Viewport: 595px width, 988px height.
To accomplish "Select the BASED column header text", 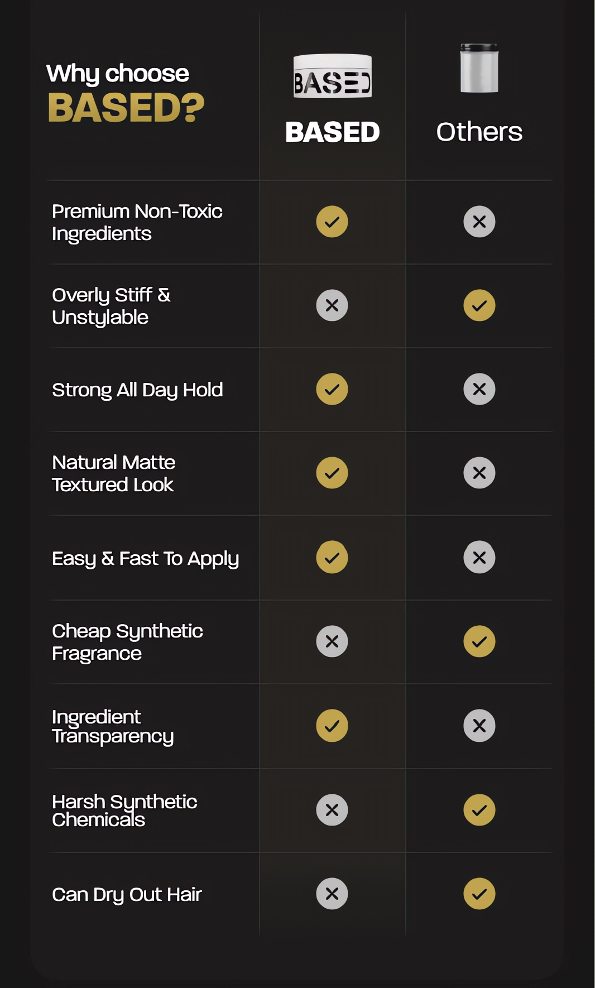I will click(x=333, y=132).
